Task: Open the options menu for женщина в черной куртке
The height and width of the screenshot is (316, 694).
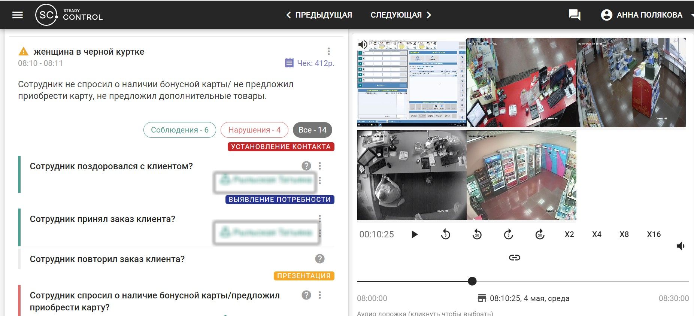Action: tap(328, 51)
